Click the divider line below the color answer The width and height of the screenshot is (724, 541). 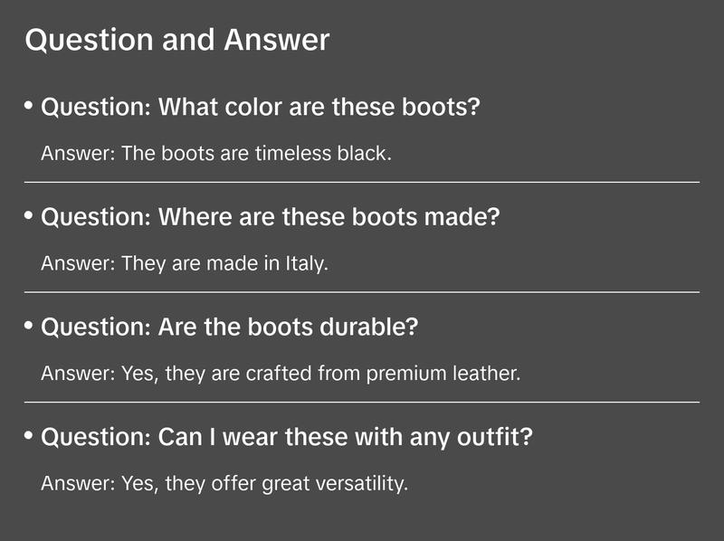point(362,182)
